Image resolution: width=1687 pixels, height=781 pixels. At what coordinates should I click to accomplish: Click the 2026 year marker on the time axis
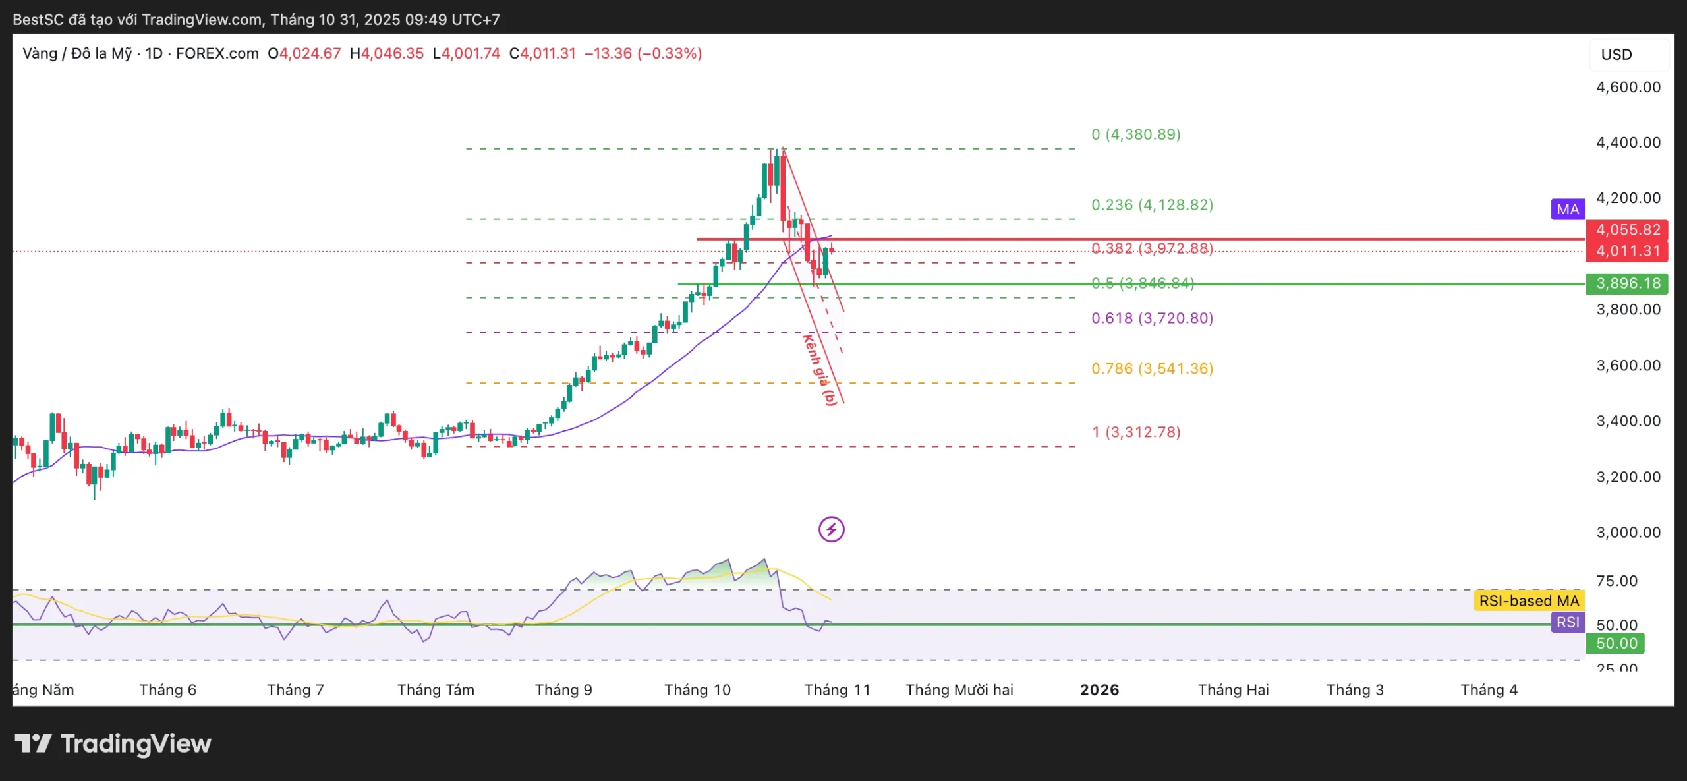point(1099,689)
